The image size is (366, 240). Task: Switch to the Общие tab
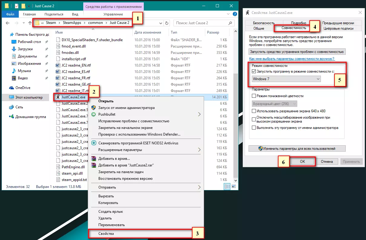259,28
